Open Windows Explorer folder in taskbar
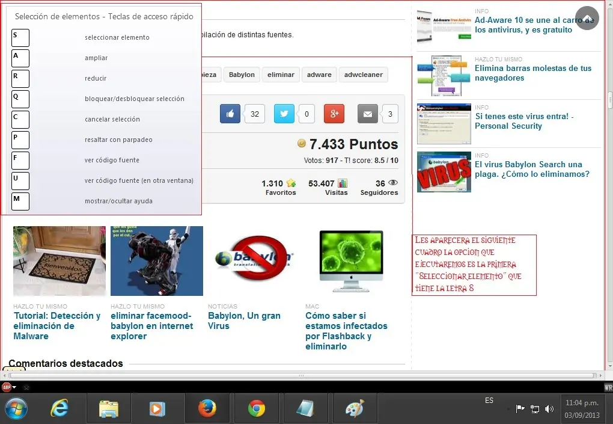The image size is (613, 424). click(x=108, y=409)
